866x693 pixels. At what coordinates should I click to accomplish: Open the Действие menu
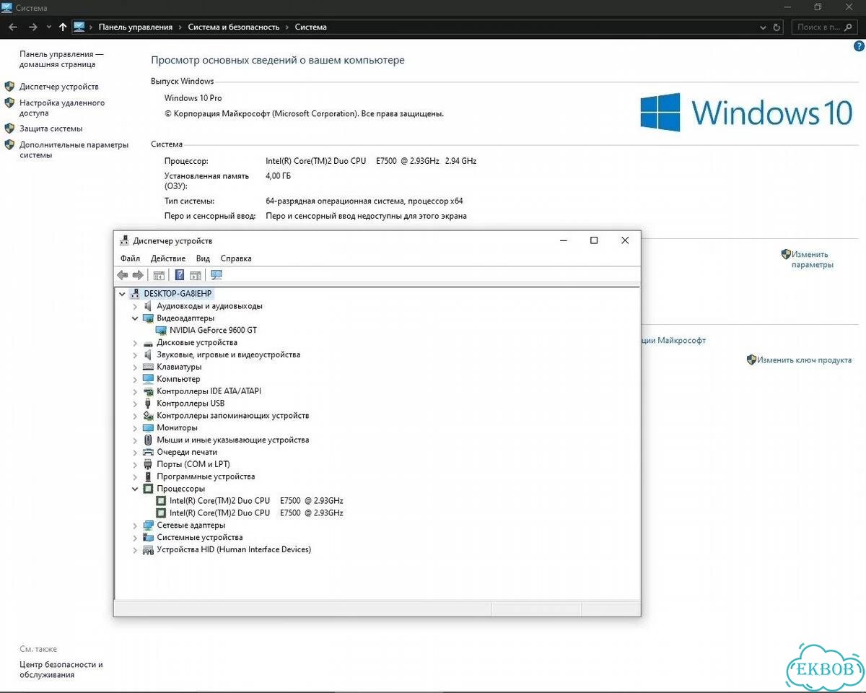click(x=168, y=258)
